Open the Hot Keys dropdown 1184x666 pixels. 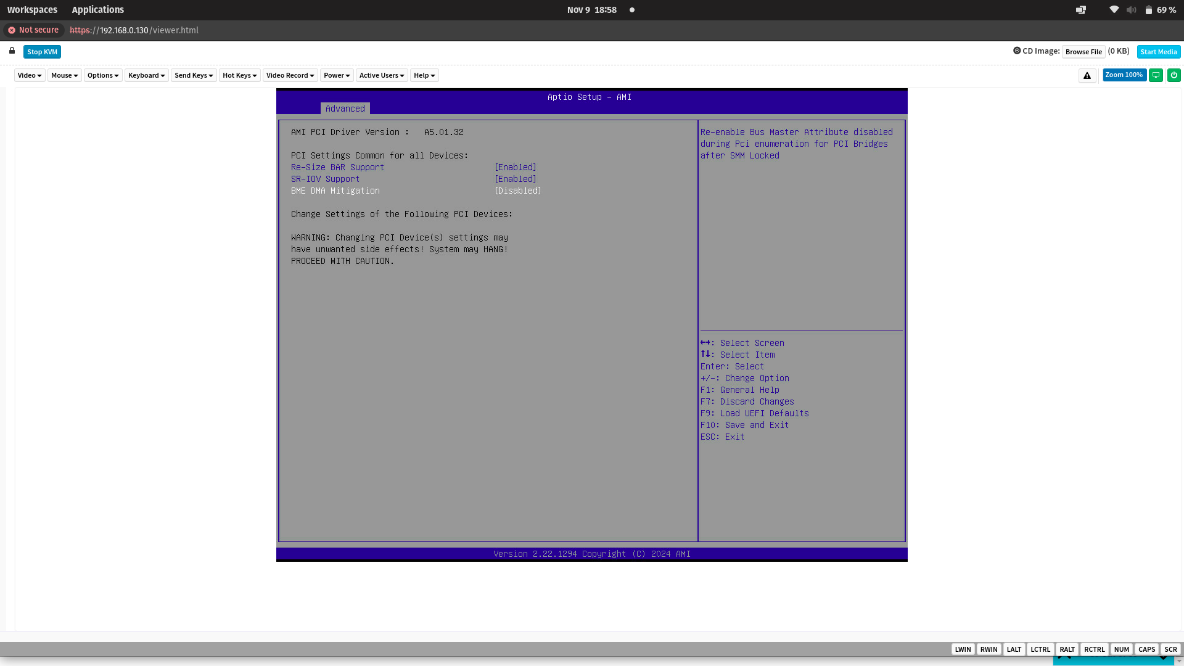(240, 75)
